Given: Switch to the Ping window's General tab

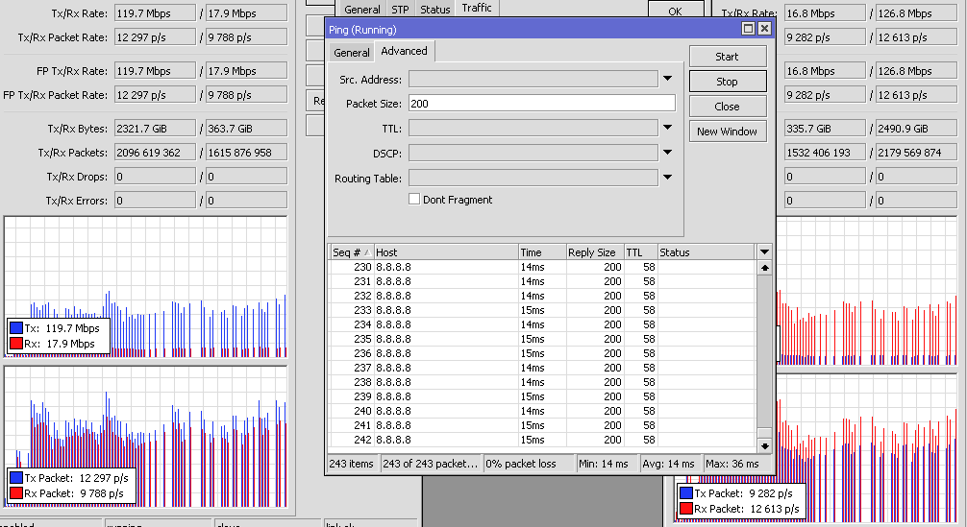Looking at the screenshot, I should (351, 53).
